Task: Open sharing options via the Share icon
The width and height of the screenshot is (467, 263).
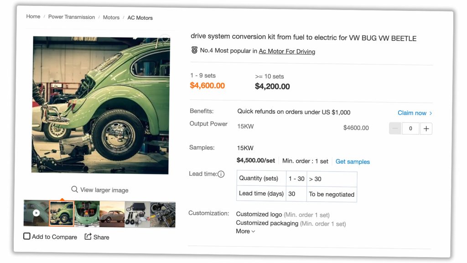Action: click(x=88, y=237)
